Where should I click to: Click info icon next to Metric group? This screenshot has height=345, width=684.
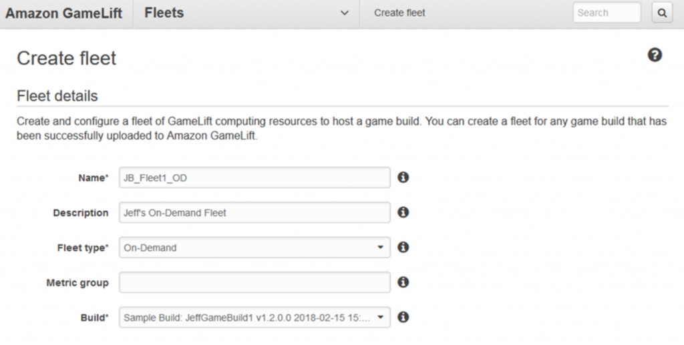[403, 282]
